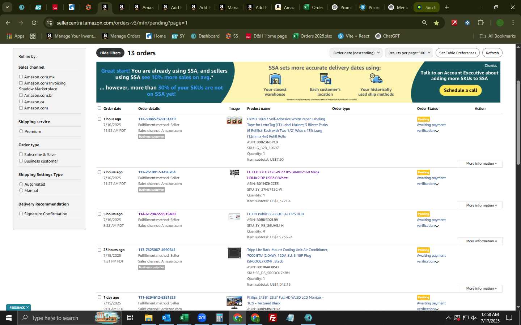Open Zoom from the taskbar
521x325 pixels.
pyautogui.click(x=202, y=318)
